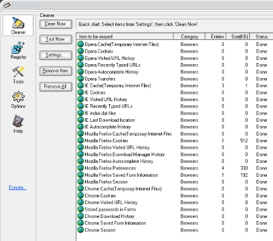Click globe icon of Opera Cookies row
The height and width of the screenshot is (241, 273).
81,51
